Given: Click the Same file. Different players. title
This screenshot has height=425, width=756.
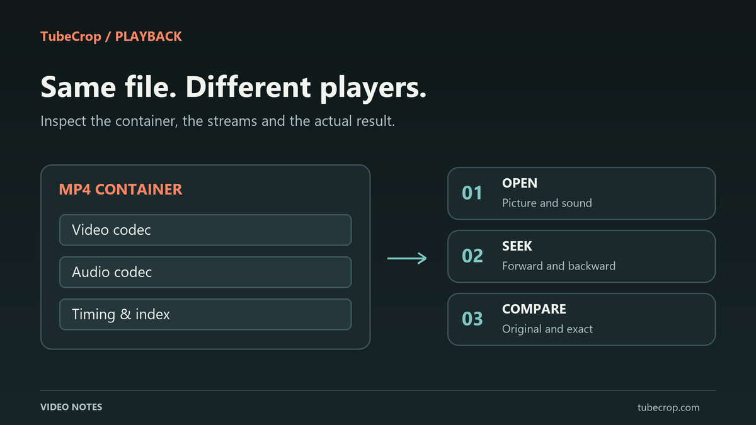Looking at the screenshot, I should (x=234, y=88).
